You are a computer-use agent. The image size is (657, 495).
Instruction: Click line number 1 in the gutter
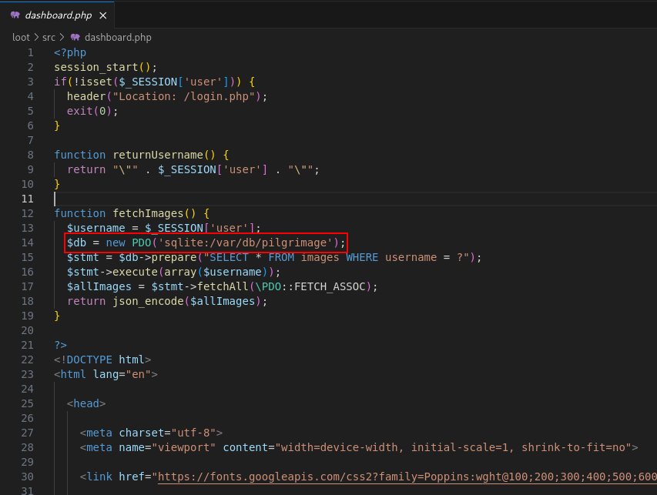pyautogui.click(x=30, y=52)
